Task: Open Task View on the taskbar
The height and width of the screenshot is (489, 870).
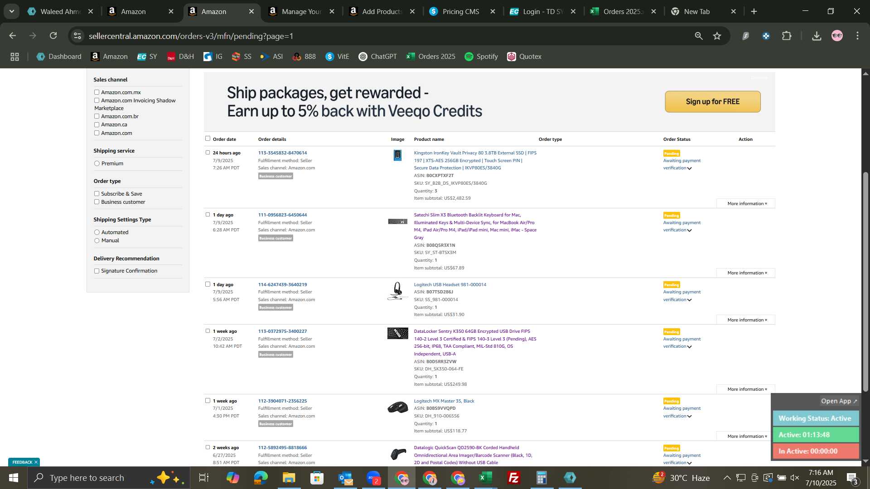Action: click(x=204, y=478)
